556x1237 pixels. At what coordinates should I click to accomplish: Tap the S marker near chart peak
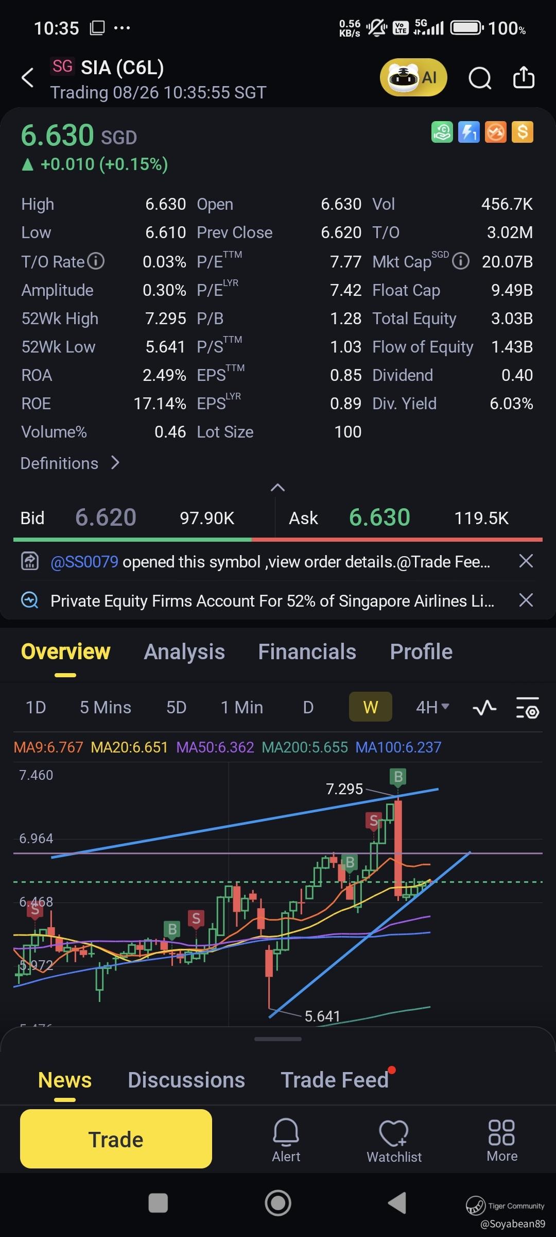pyautogui.click(x=374, y=820)
